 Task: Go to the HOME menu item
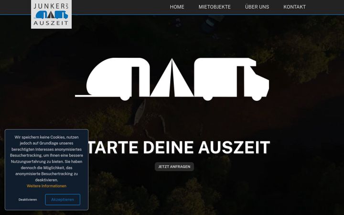tap(177, 7)
